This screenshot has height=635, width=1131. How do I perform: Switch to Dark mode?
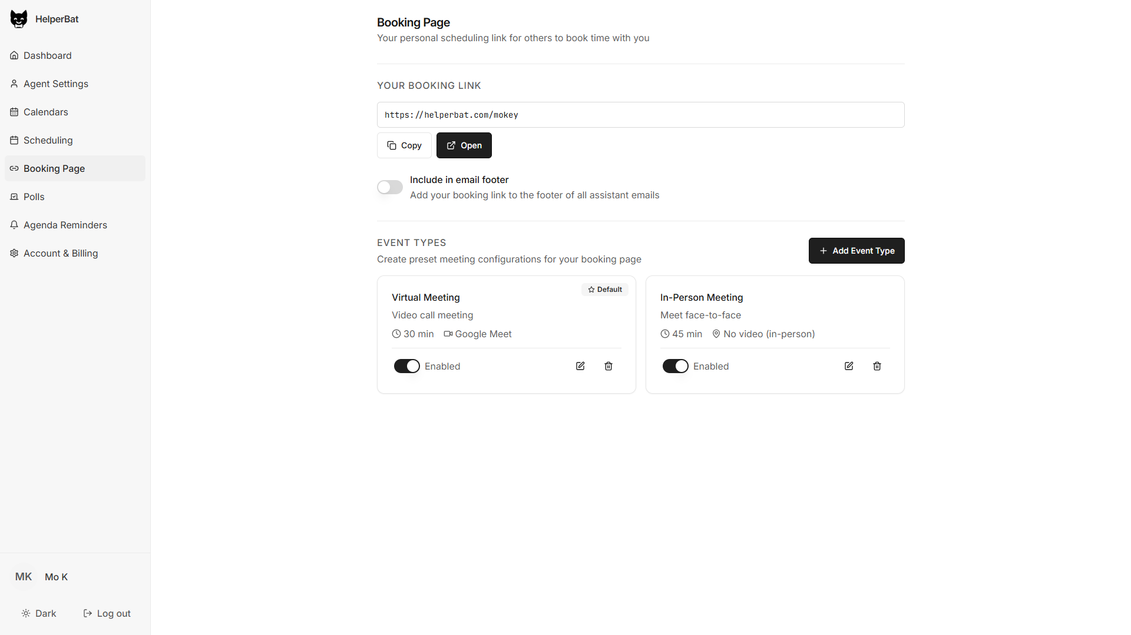[x=39, y=613]
